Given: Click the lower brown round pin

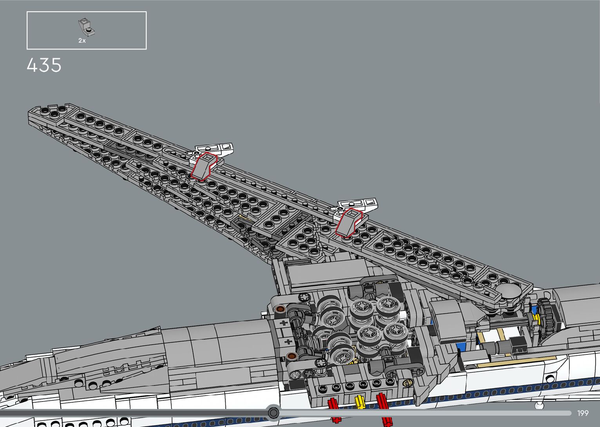Looking at the screenshot, I should click(x=292, y=356).
